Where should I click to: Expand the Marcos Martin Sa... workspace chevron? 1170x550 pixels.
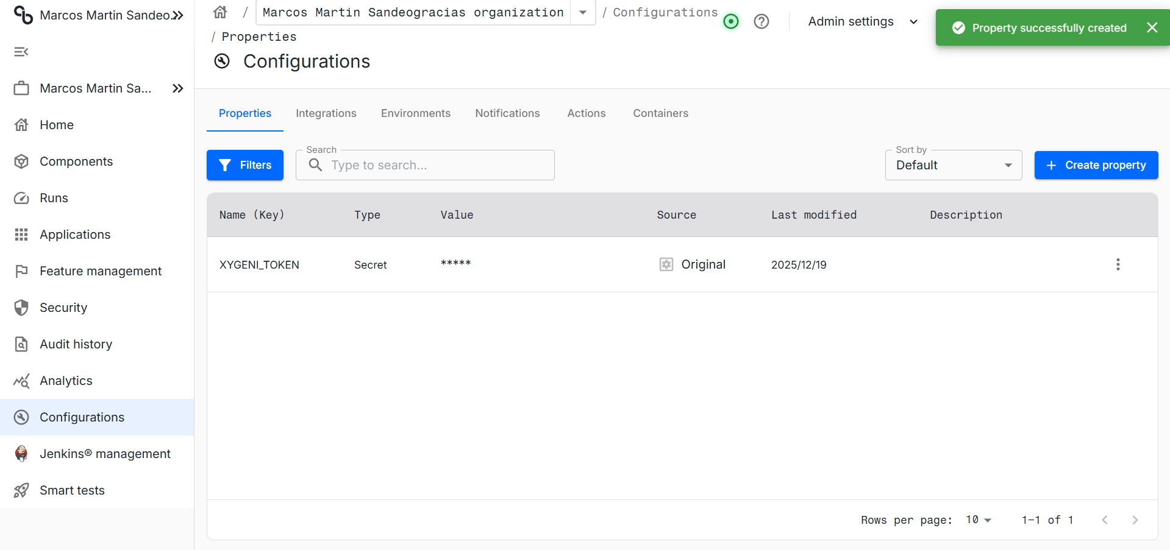pyautogui.click(x=177, y=88)
